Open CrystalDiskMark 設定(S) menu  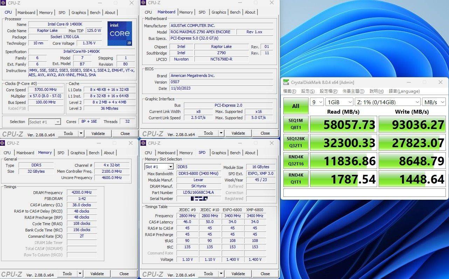pos(308,91)
